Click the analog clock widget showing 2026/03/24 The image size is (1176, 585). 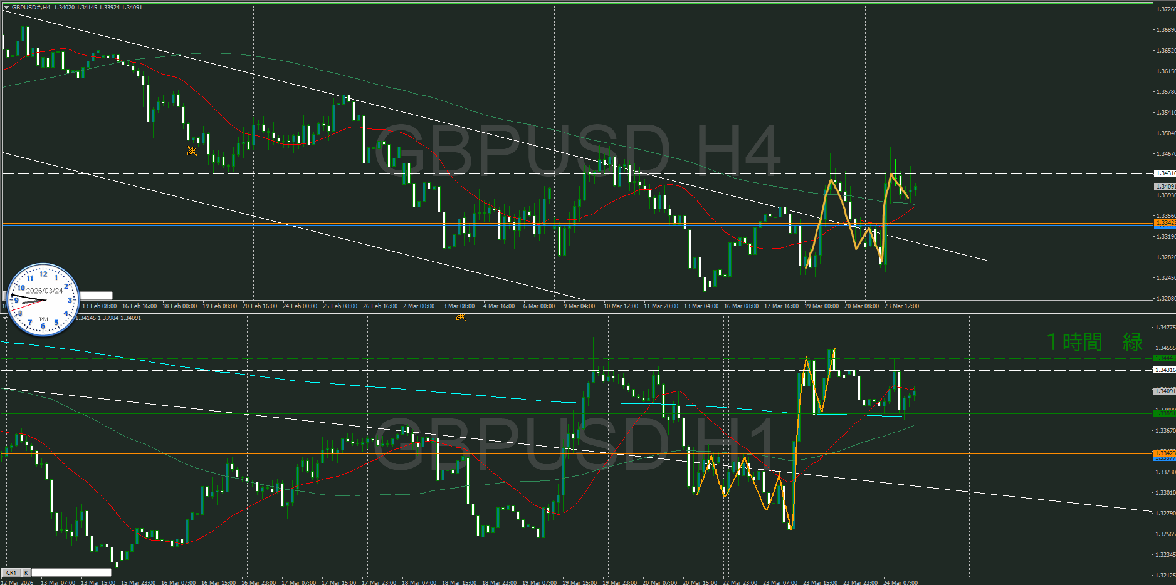43,299
